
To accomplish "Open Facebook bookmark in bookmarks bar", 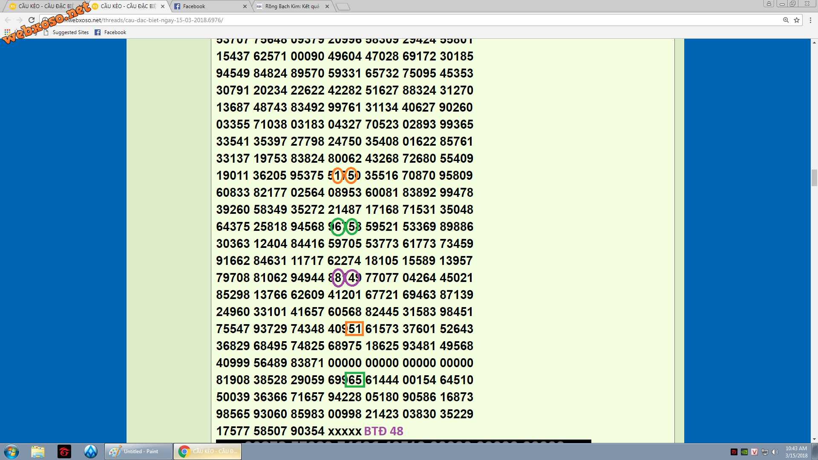I will tap(110, 32).
